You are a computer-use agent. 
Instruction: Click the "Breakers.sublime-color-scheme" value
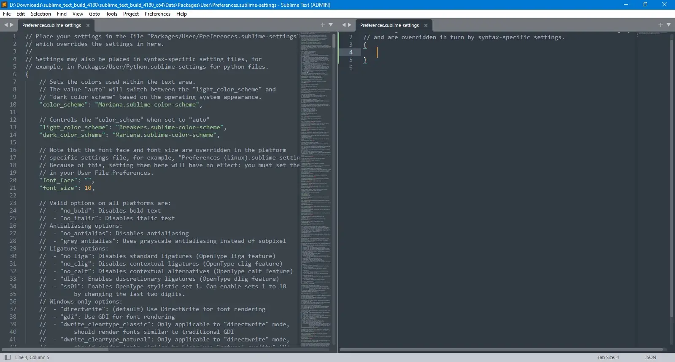[x=170, y=128]
